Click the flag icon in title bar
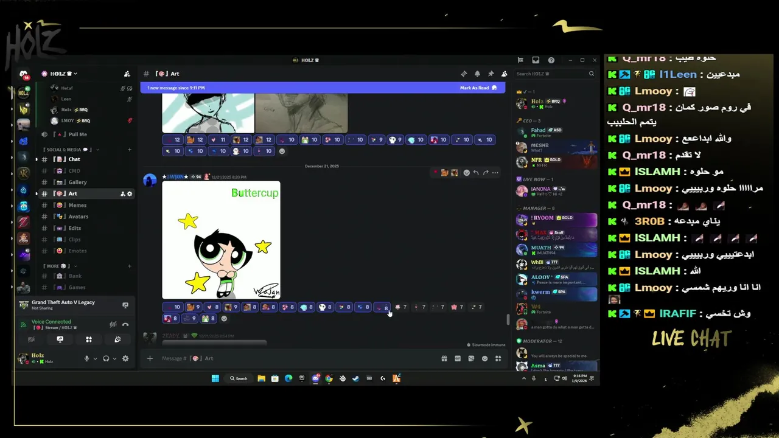Image resolution: width=779 pixels, height=438 pixels. tap(520, 60)
